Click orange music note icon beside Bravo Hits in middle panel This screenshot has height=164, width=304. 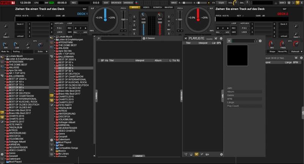point(52,95)
